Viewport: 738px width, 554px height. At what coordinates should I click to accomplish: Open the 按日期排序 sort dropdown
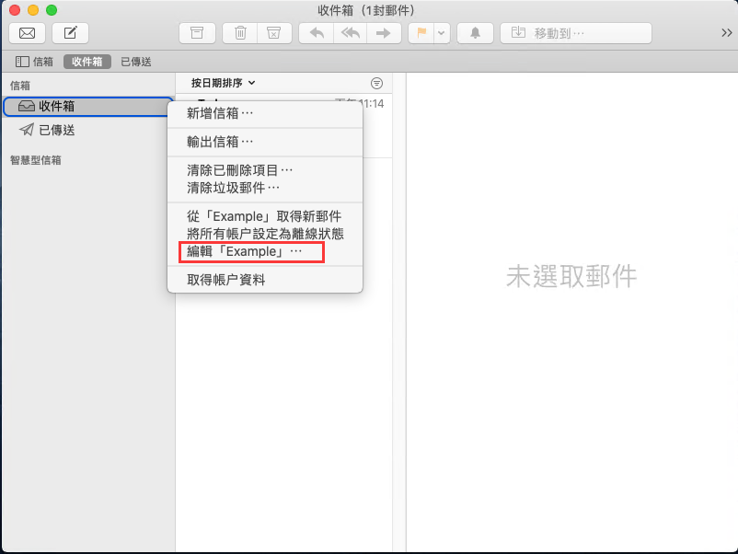(223, 83)
